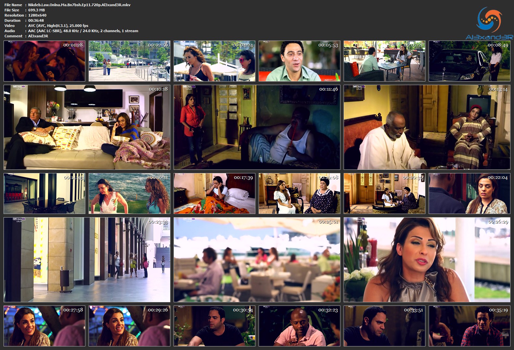514x350 pixels.
Task: Select the arcade walkway frame at 00:23:33
Action: click(87, 260)
